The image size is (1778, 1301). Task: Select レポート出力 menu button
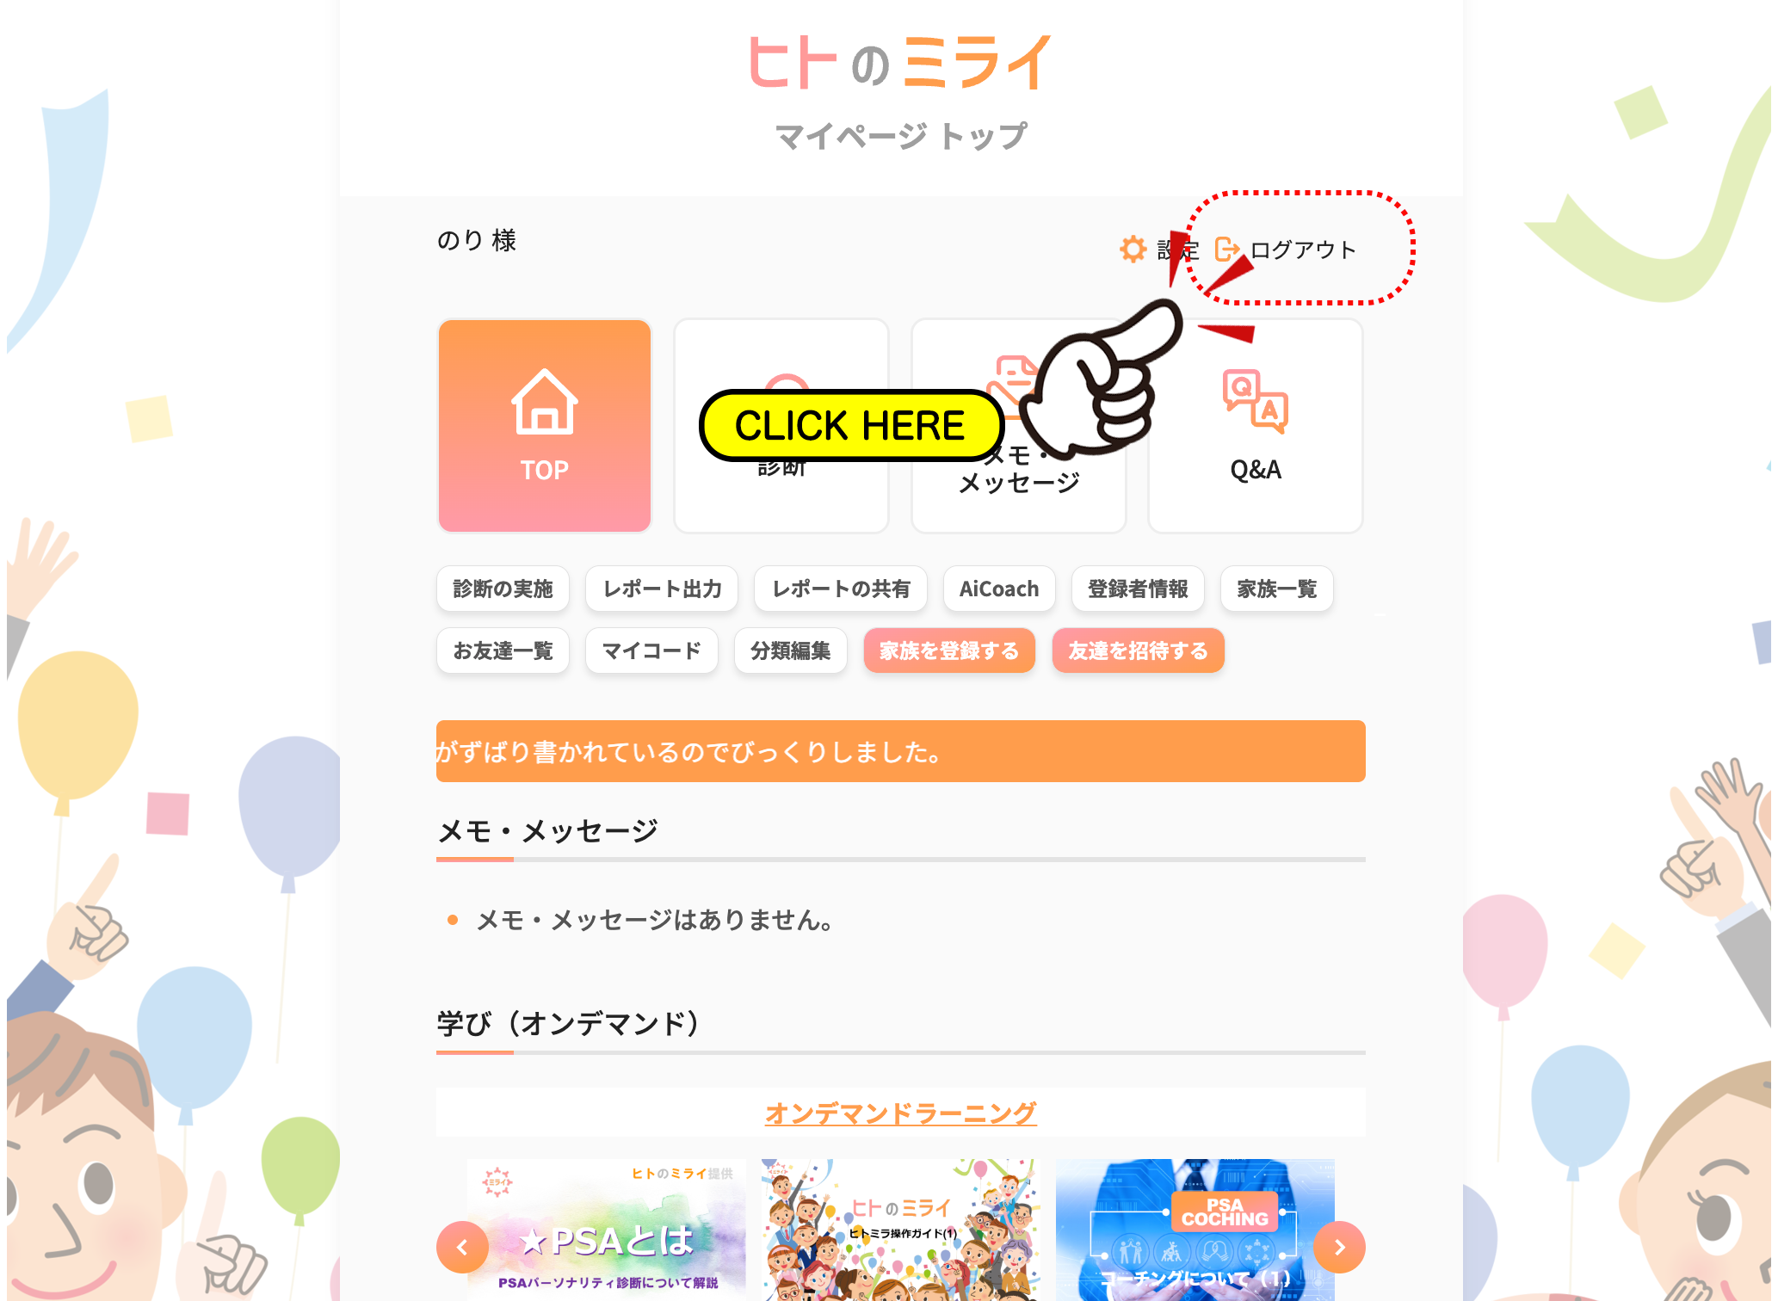(x=662, y=589)
